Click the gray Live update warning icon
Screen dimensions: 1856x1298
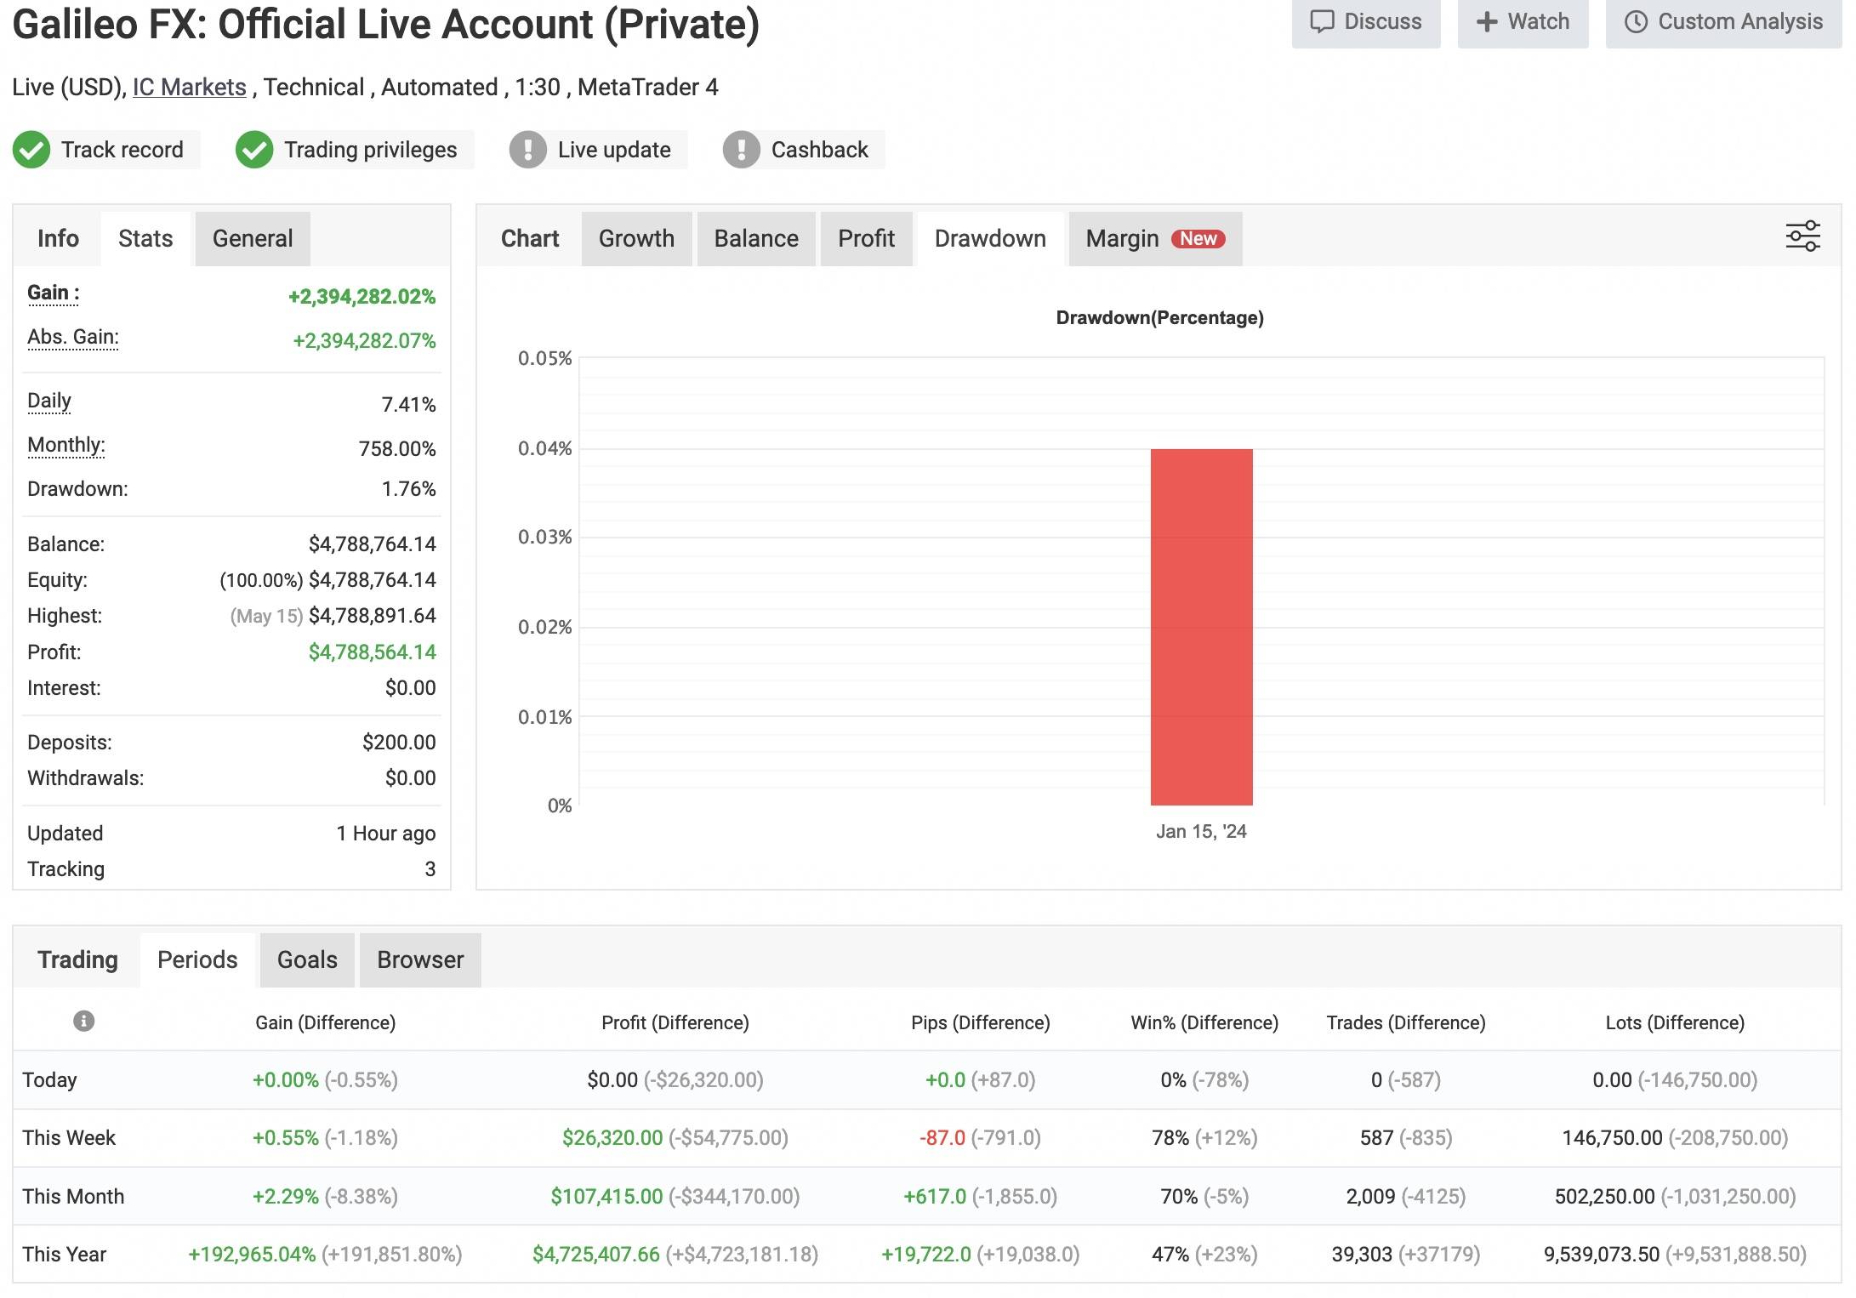[528, 150]
